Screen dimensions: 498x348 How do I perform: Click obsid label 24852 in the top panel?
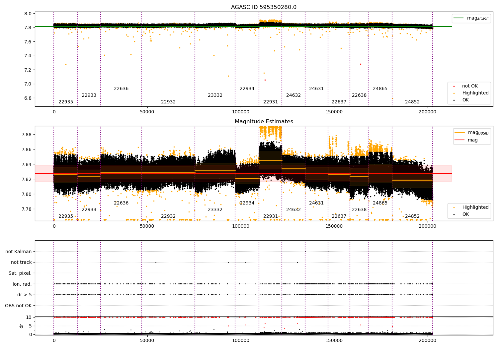click(x=412, y=102)
